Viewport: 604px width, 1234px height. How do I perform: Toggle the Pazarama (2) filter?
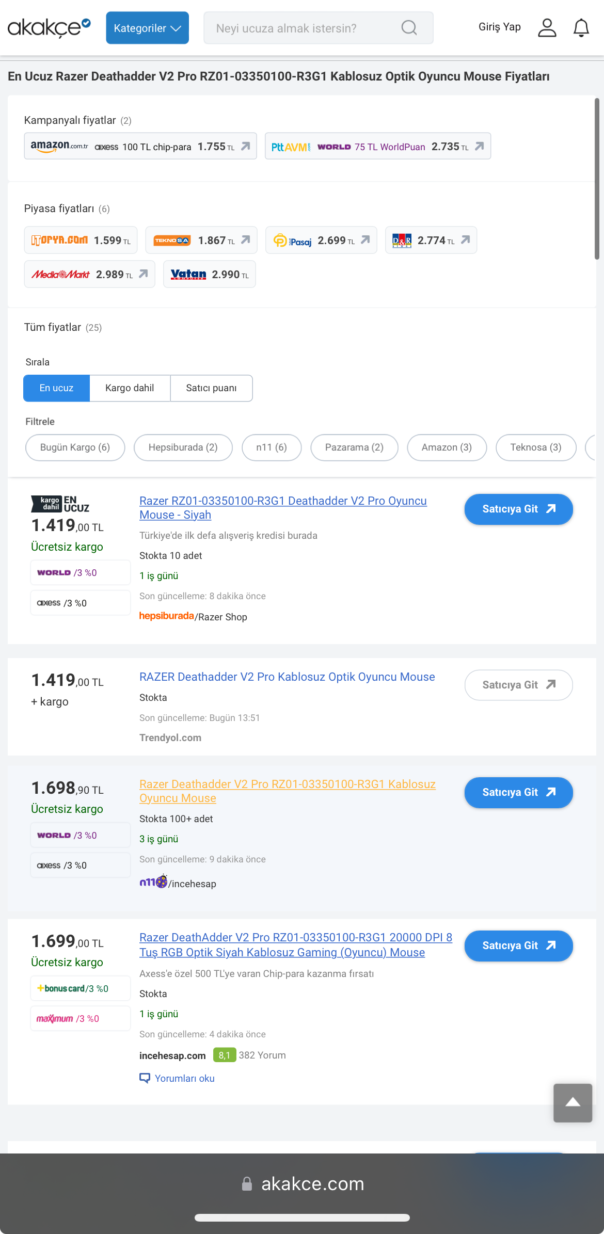click(x=354, y=447)
